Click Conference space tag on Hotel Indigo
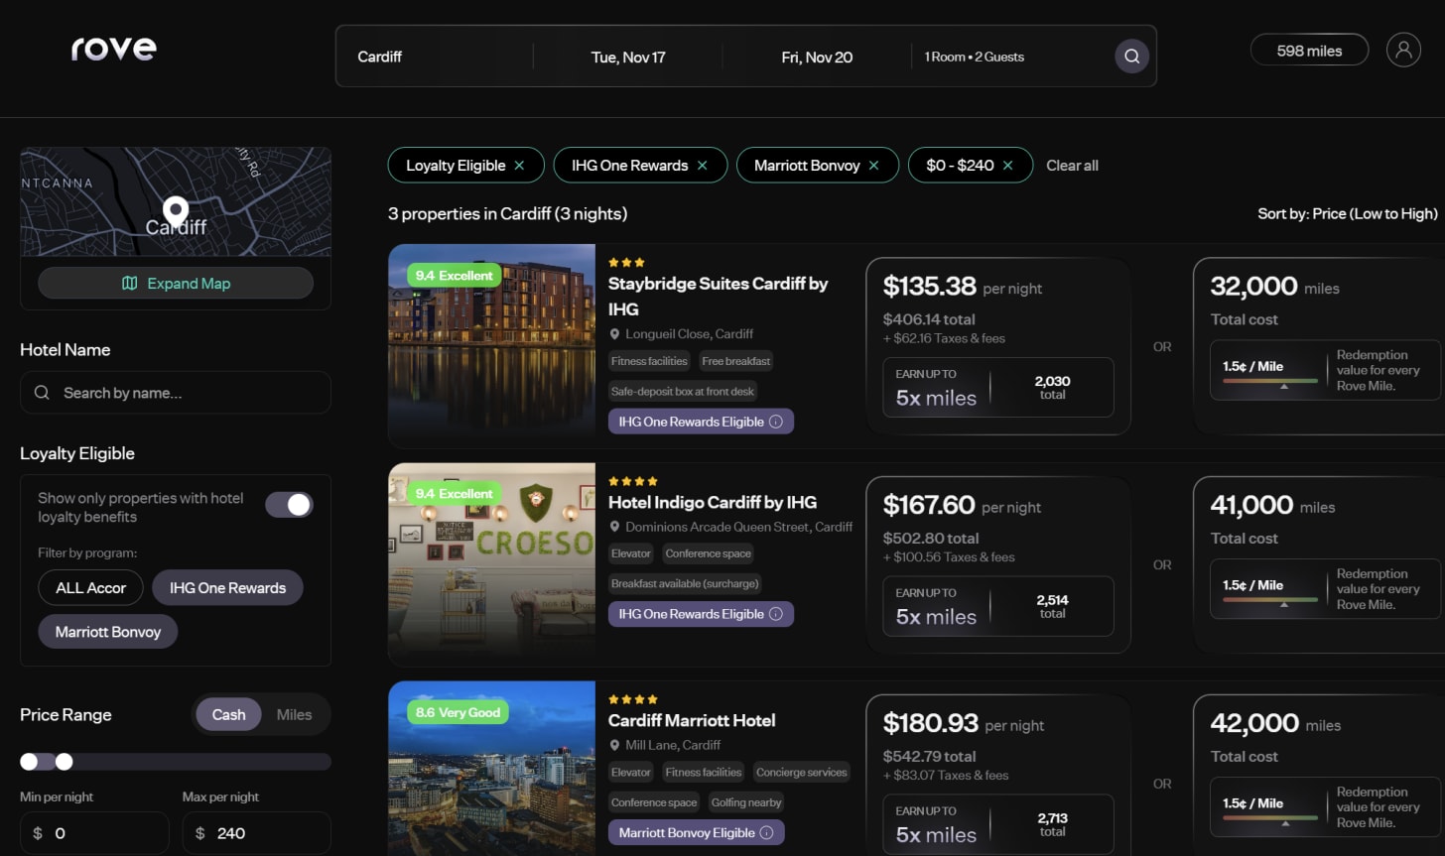1445x856 pixels. (x=708, y=553)
